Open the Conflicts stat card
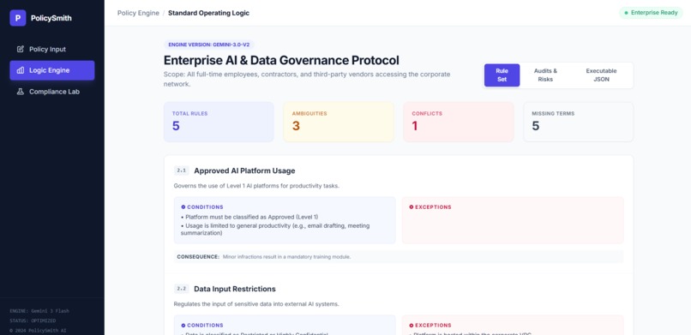The width and height of the screenshot is (691, 335). 459,122
